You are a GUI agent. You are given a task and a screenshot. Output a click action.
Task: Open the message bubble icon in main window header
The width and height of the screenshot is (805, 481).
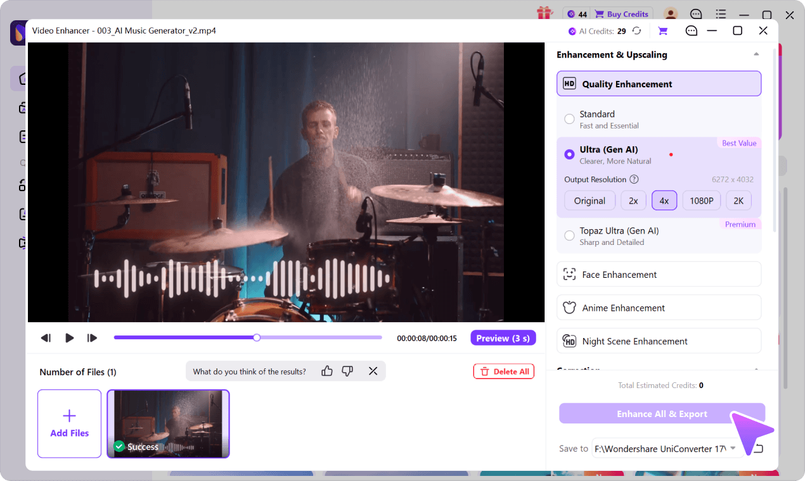(x=696, y=14)
